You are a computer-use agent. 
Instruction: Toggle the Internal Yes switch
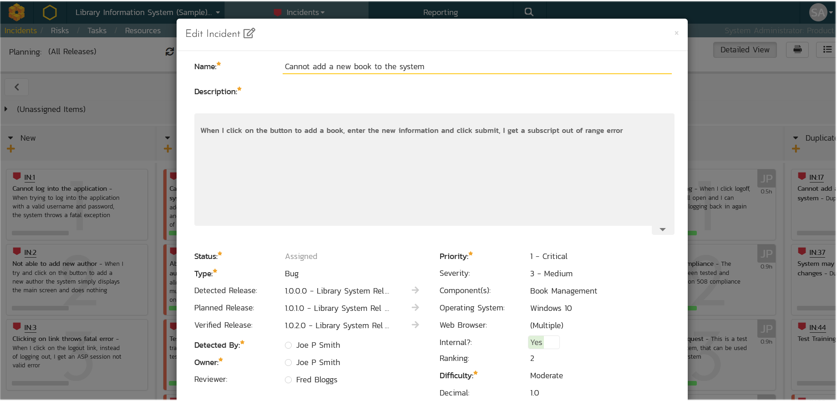coord(543,342)
